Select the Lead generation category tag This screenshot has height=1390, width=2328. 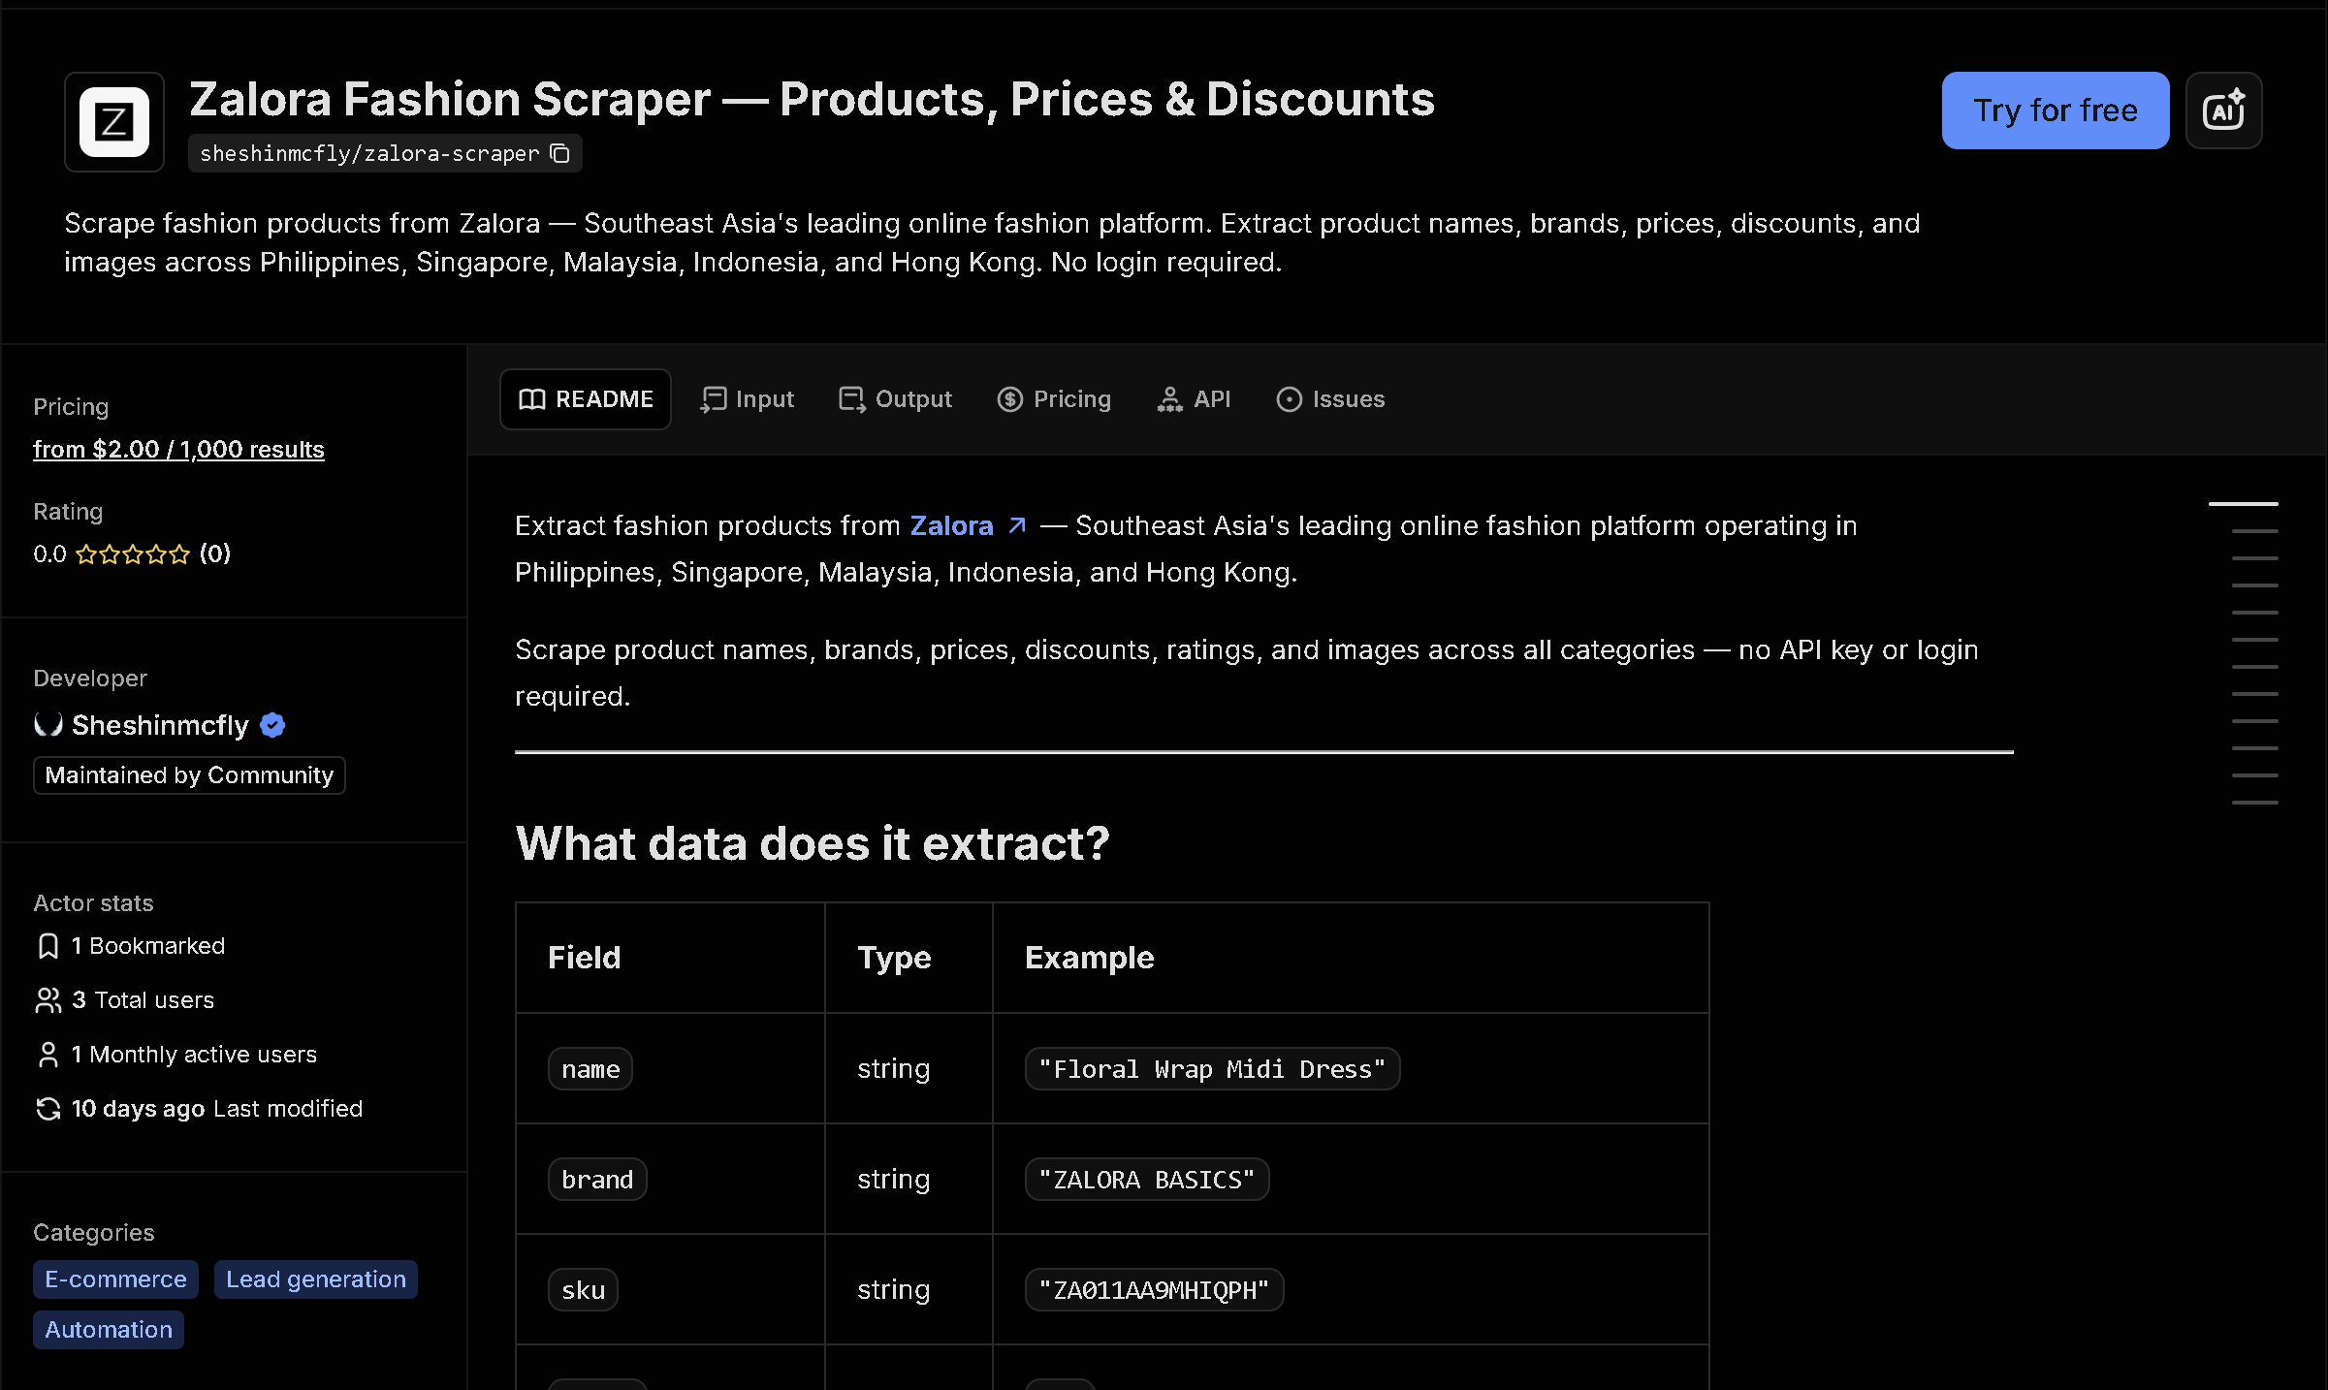tap(316, 1279)
